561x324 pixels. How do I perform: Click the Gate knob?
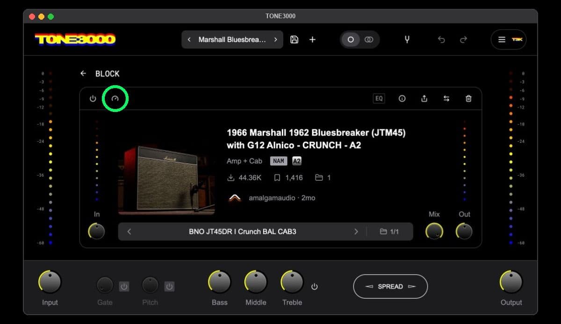tap(105, 285)
